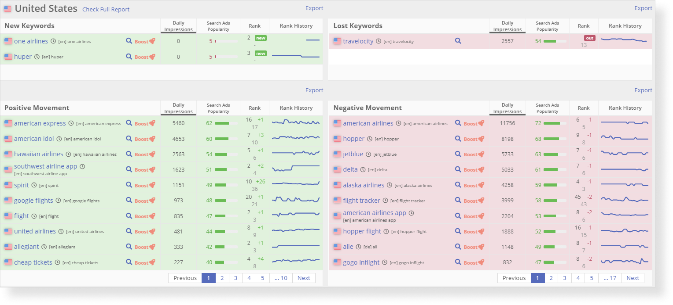The height and width of the screenshot is (305, 673).
Task: Boost the american express keyword
Action: coord(145,124)
